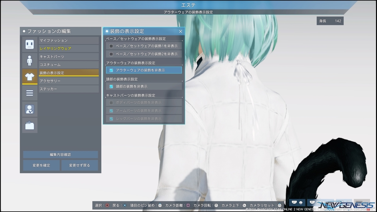Screen dimensions: 377x212
Task: Open キャストパーツ menu entry
Action: pyautogui.click(x=69, y=57)
